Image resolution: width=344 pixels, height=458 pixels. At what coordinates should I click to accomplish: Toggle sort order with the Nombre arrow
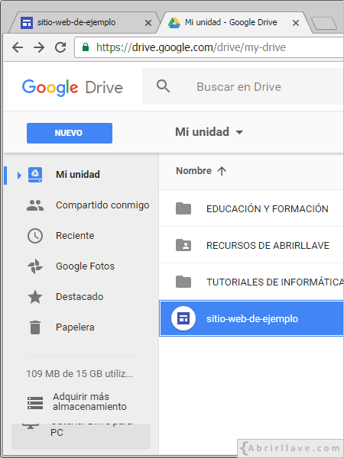point(222,171)
